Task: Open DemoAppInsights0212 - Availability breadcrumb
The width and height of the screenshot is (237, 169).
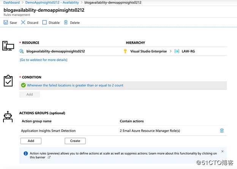Action: pos(52,3)
